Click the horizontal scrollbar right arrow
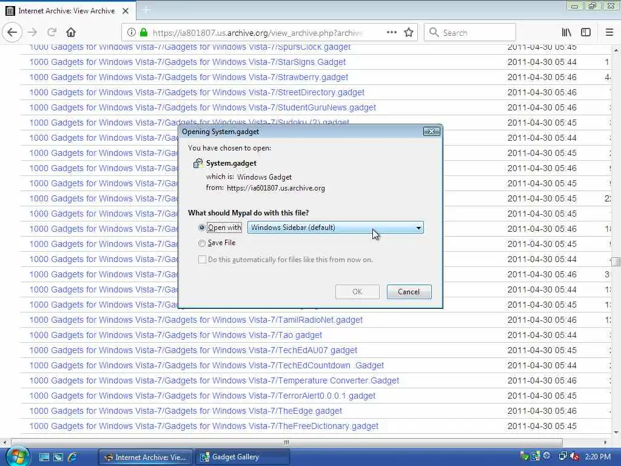 pos(605,442)
